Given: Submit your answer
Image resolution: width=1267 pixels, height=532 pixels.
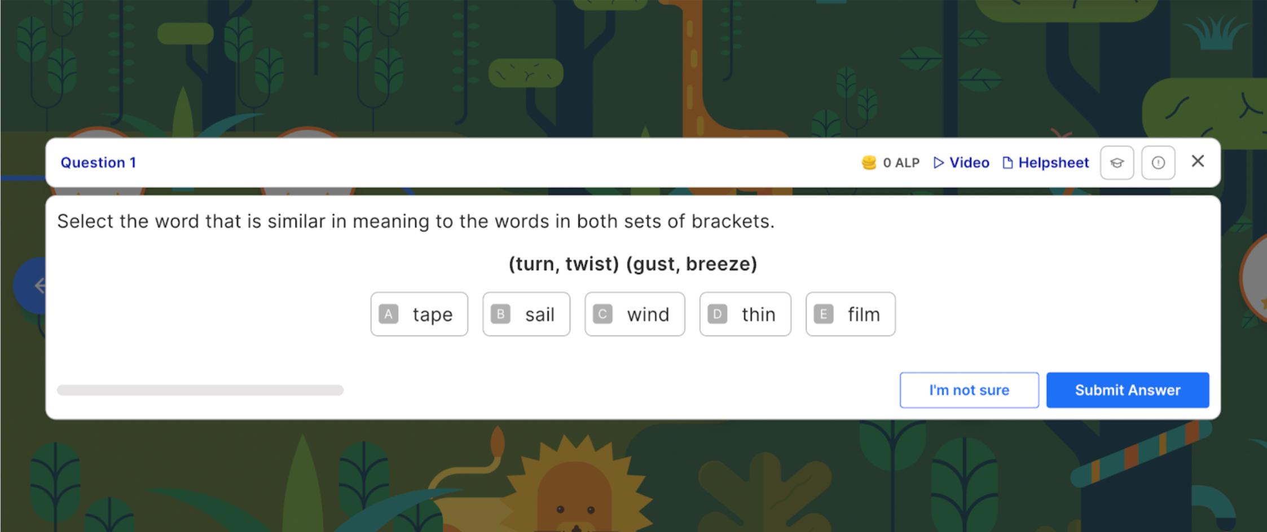Looking at the screenshot, I should 1127,389.
